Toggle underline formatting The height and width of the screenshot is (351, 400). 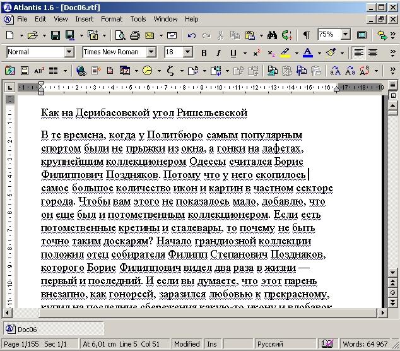(233, 53)
